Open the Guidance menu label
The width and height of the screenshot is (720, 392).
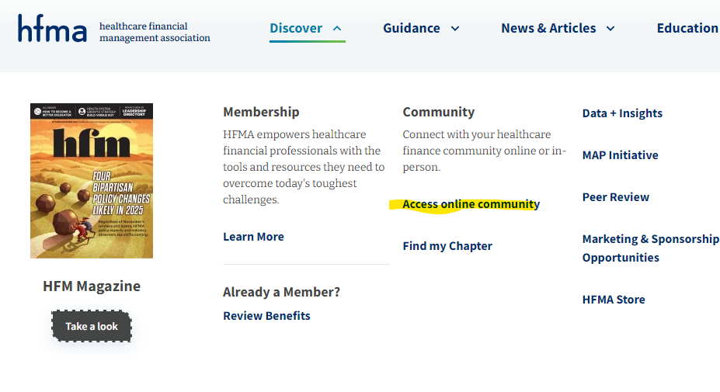tap(411, 29)
